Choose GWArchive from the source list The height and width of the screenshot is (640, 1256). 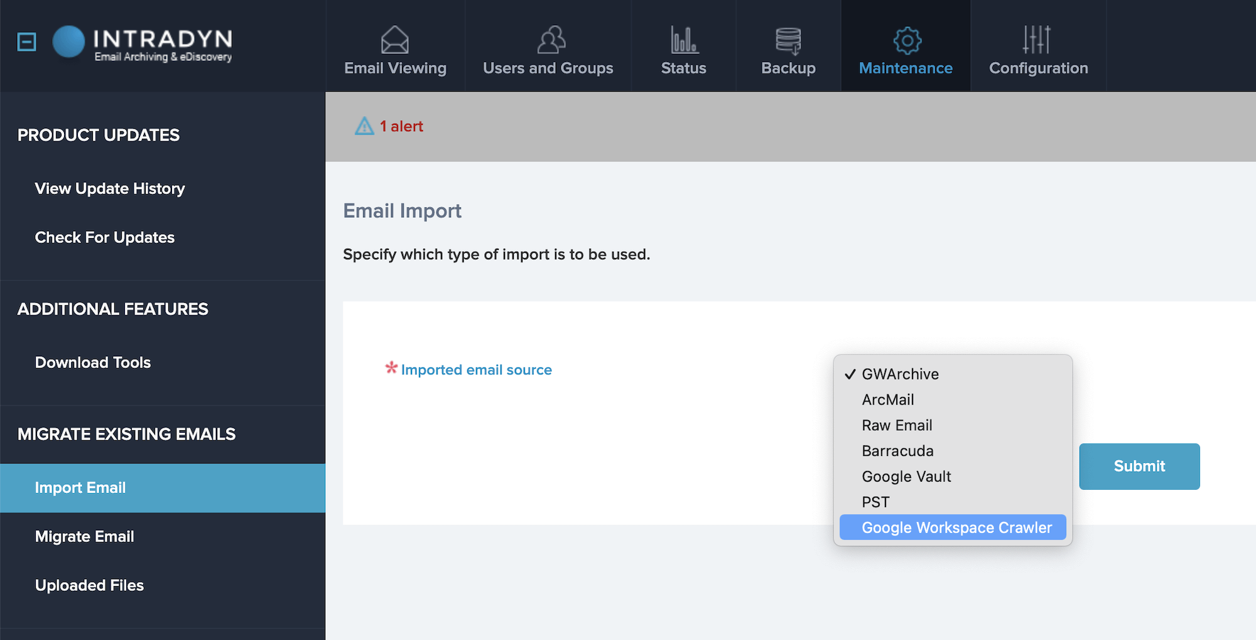pyautogui.click(x=953, y=374)
